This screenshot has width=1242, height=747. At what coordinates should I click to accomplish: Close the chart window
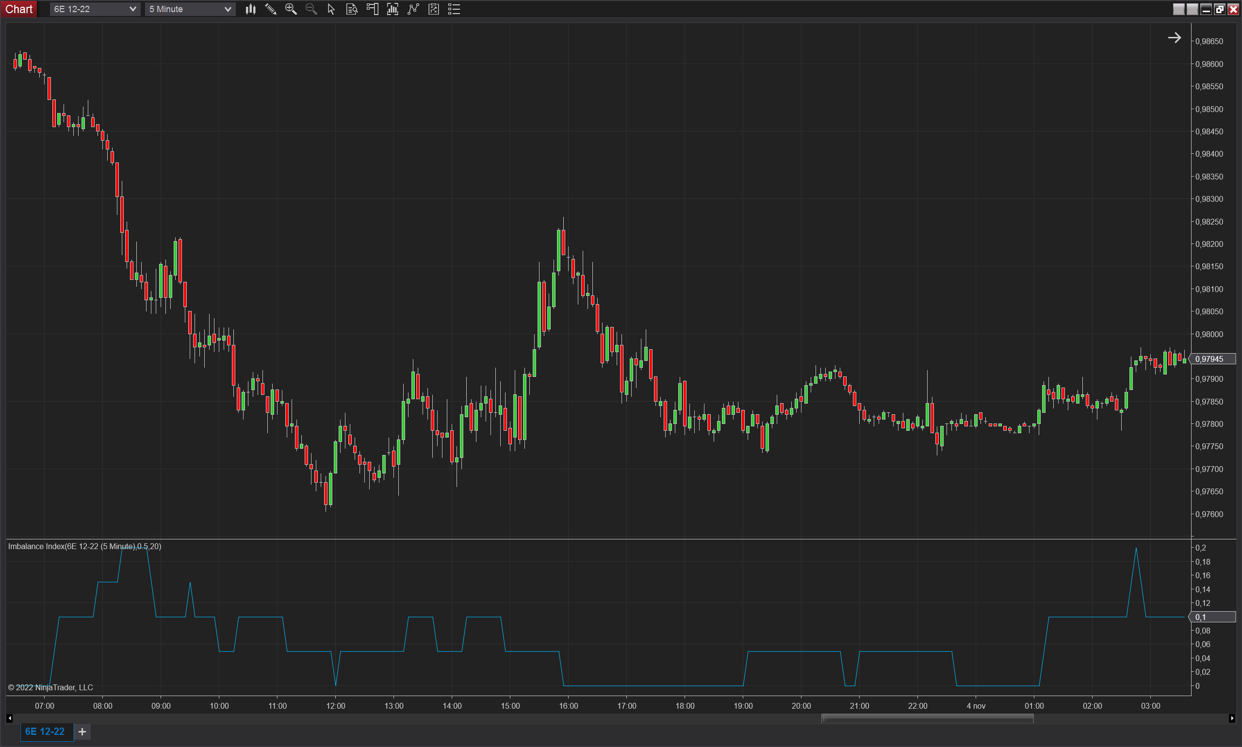pos(1233,9)
